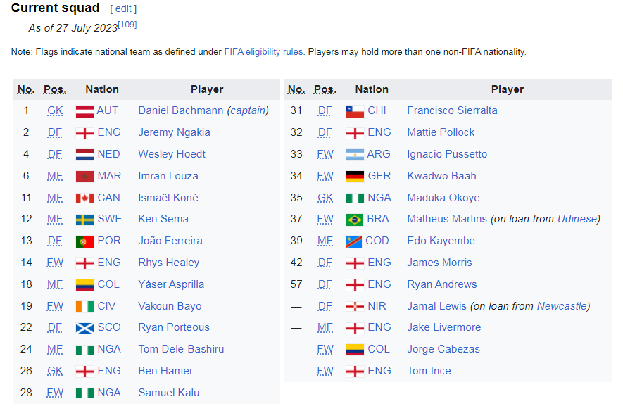Click the Germany flag beside Kwadwo Baah
Screen dimensions: 623x411
click(x=355, y=176)
